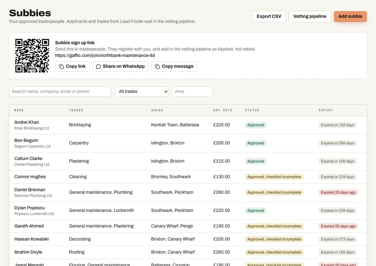This screenshot has height=266, width=376.
Task: Click the WhatsApp speech bubble icon
Action: (x=98, y=66)
